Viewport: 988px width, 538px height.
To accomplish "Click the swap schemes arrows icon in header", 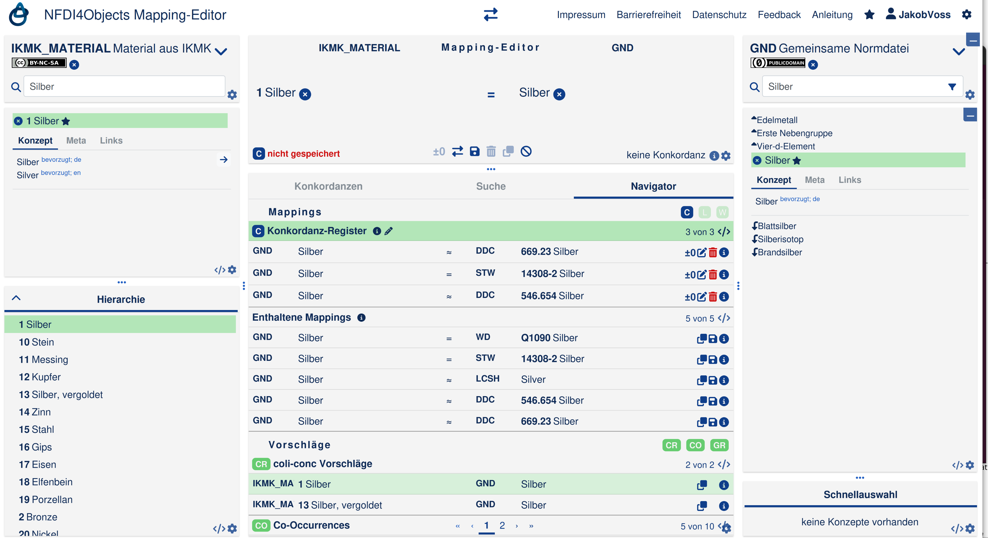I will click(x=490, y=14).
